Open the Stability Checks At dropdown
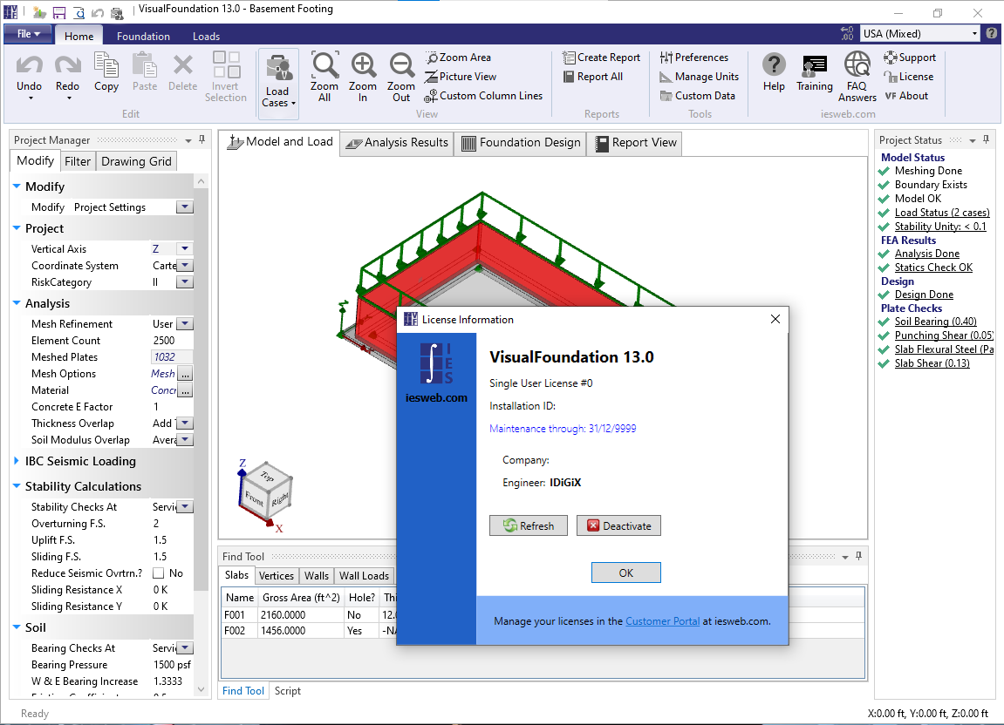 tap(184, 507)
